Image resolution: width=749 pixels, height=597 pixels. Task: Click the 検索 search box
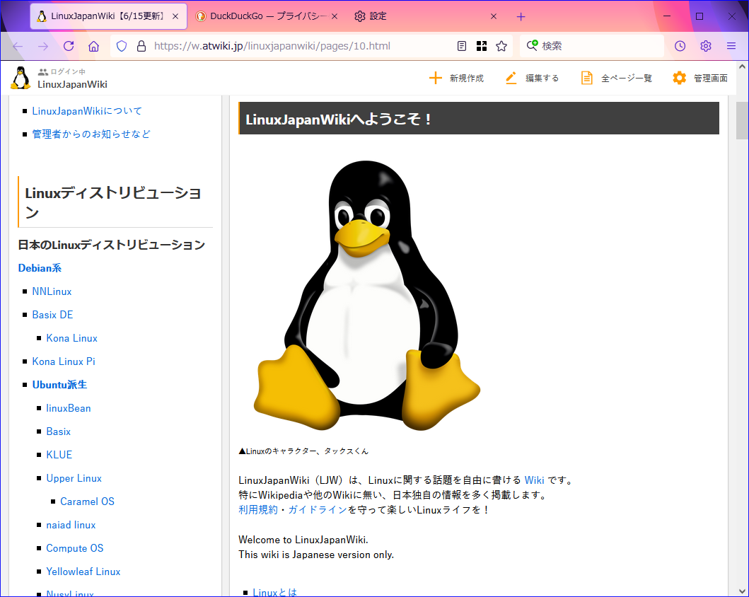pyautogui.click(x=591, y=46)
